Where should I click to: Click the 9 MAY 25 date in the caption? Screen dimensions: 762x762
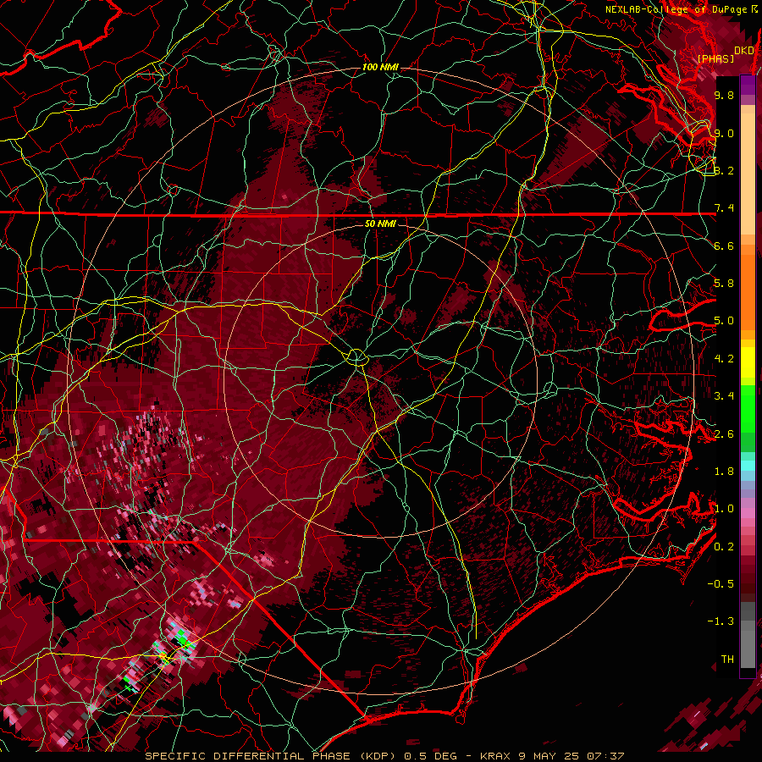coord(549,756)
